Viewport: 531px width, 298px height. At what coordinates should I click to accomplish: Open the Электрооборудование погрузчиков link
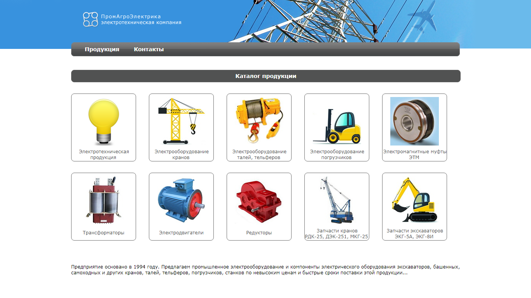[337, 154]
